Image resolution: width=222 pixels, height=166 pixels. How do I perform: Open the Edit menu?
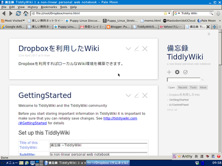pos(12,7)
